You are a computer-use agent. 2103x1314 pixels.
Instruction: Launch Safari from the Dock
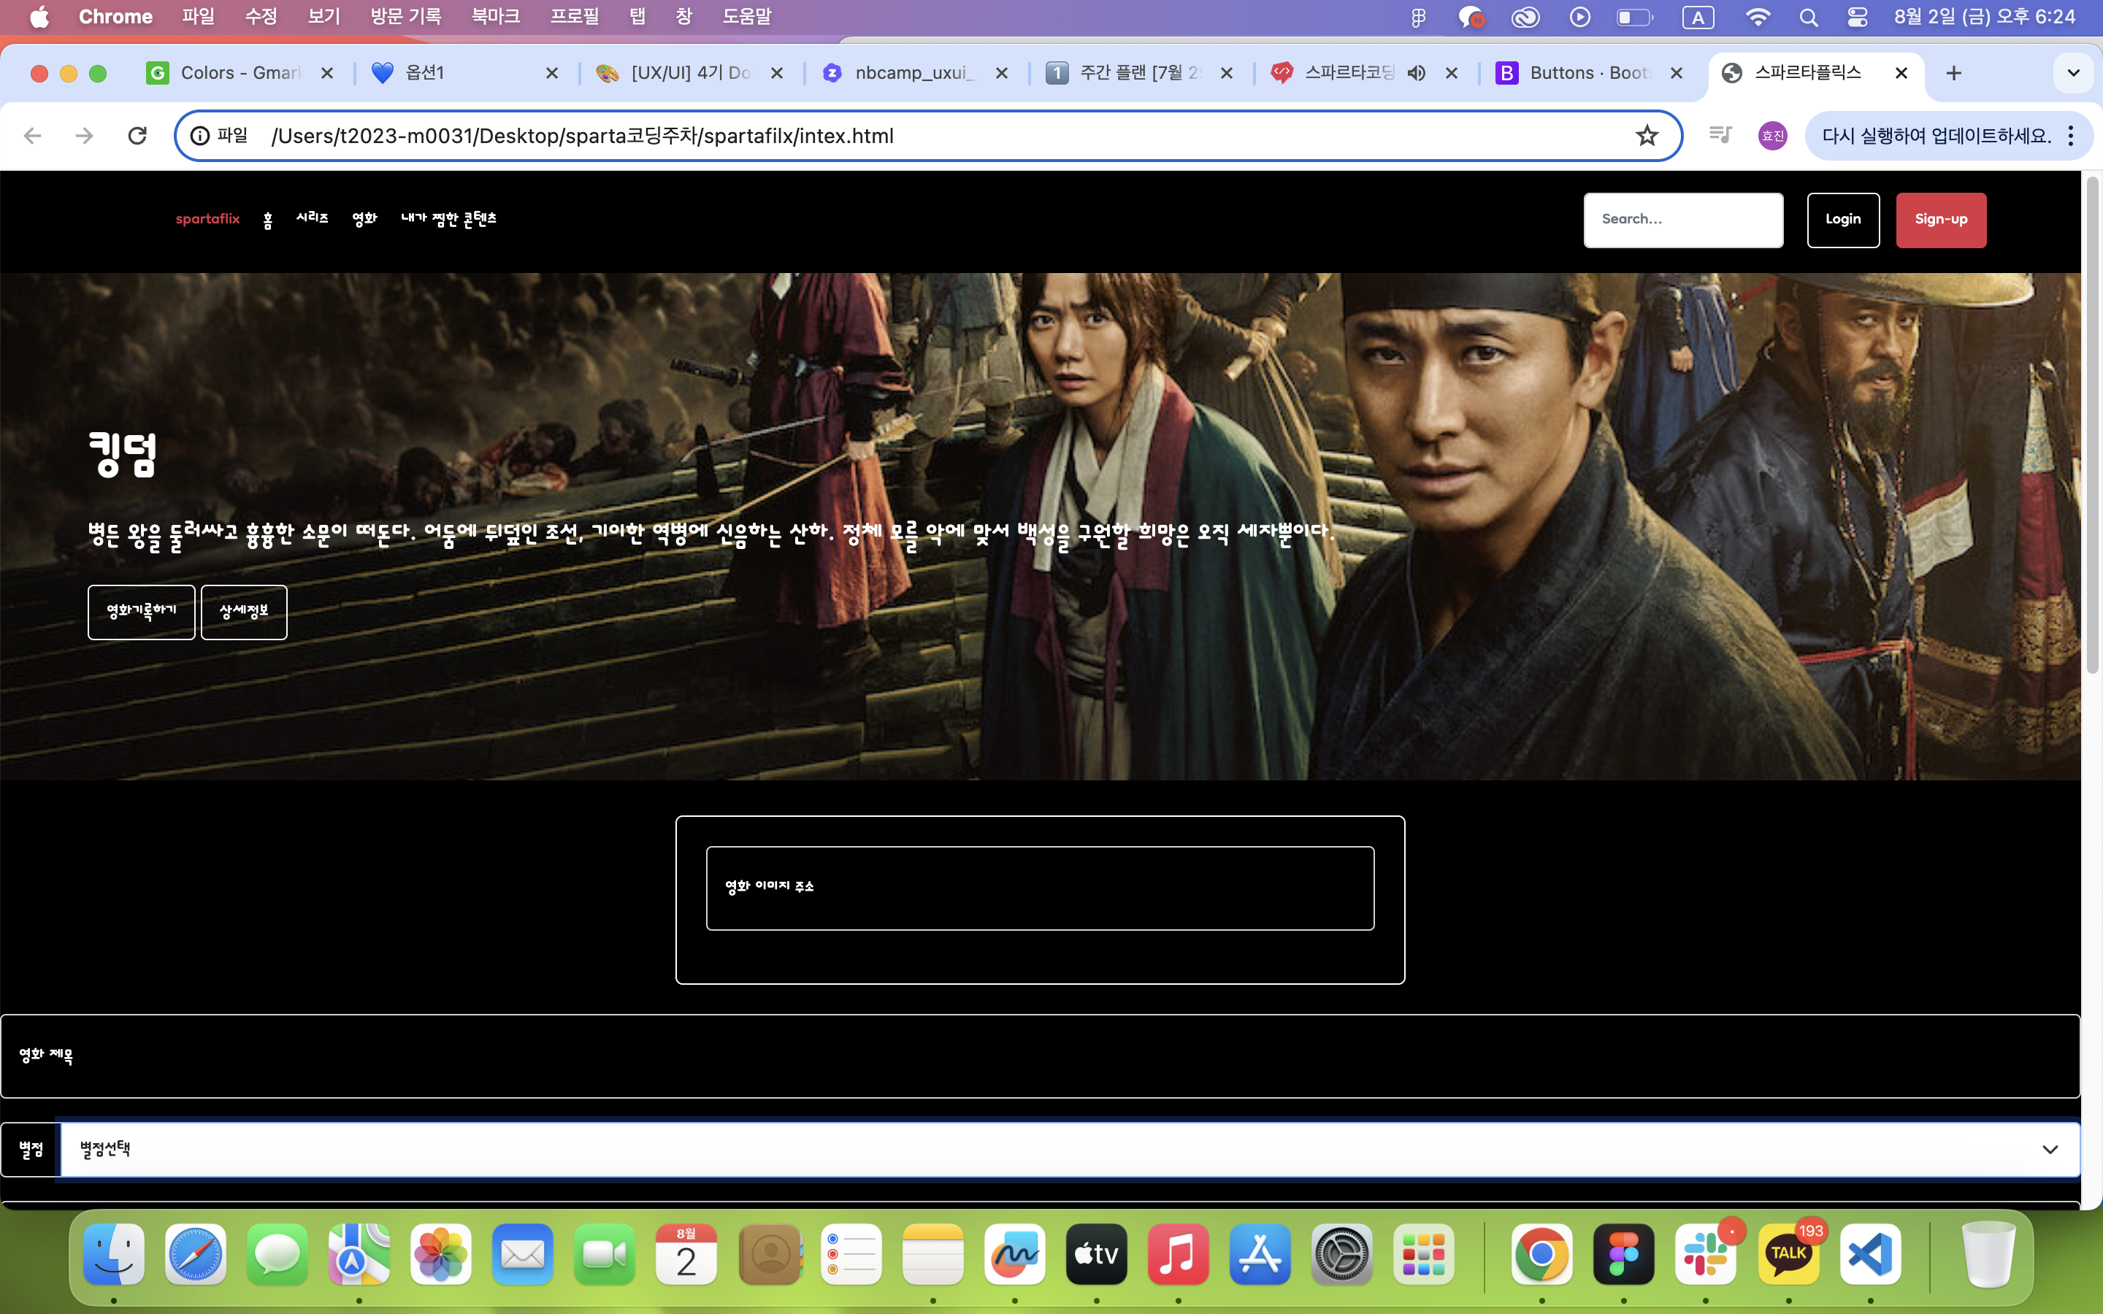pyautogui.click(x=196, y=1254)
